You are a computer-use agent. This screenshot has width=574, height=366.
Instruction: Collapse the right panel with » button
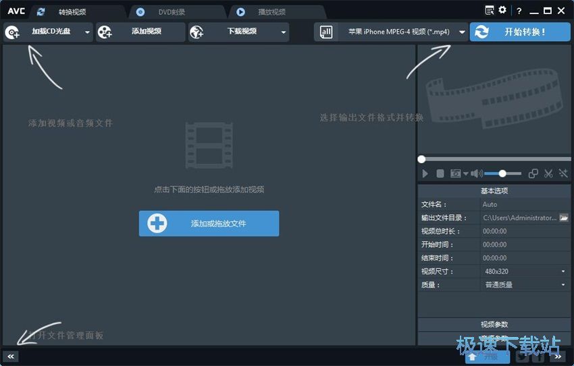558,357
